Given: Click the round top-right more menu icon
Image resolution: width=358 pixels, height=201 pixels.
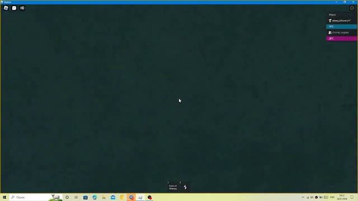Looking at the screenshot, I should [352, 8].
